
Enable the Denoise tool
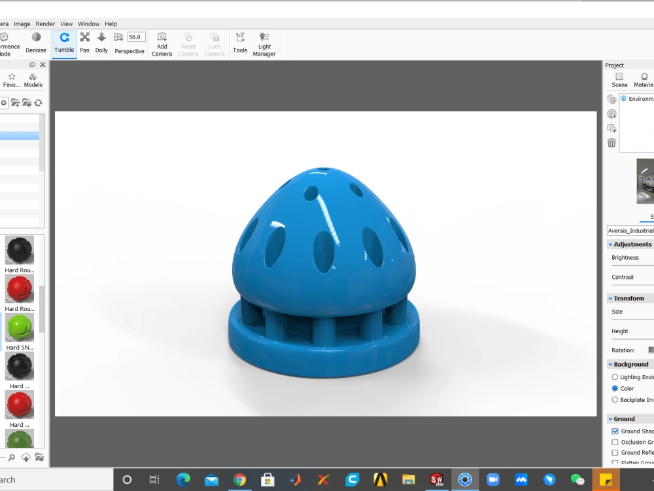(x=36, y=43)
